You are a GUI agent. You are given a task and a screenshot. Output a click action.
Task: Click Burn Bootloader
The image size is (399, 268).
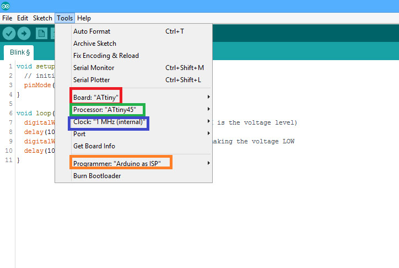click(x=133, y=176)
